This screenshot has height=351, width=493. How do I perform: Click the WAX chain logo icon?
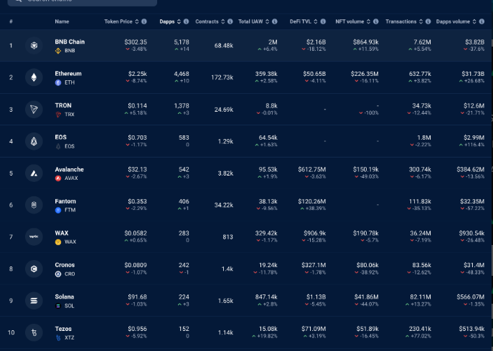tap(34, 236)
